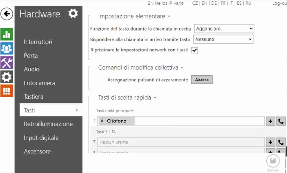This screenshot has width=287, height=173.
Task: Open the Agganciare dropdown
Action: pos(224,29)
